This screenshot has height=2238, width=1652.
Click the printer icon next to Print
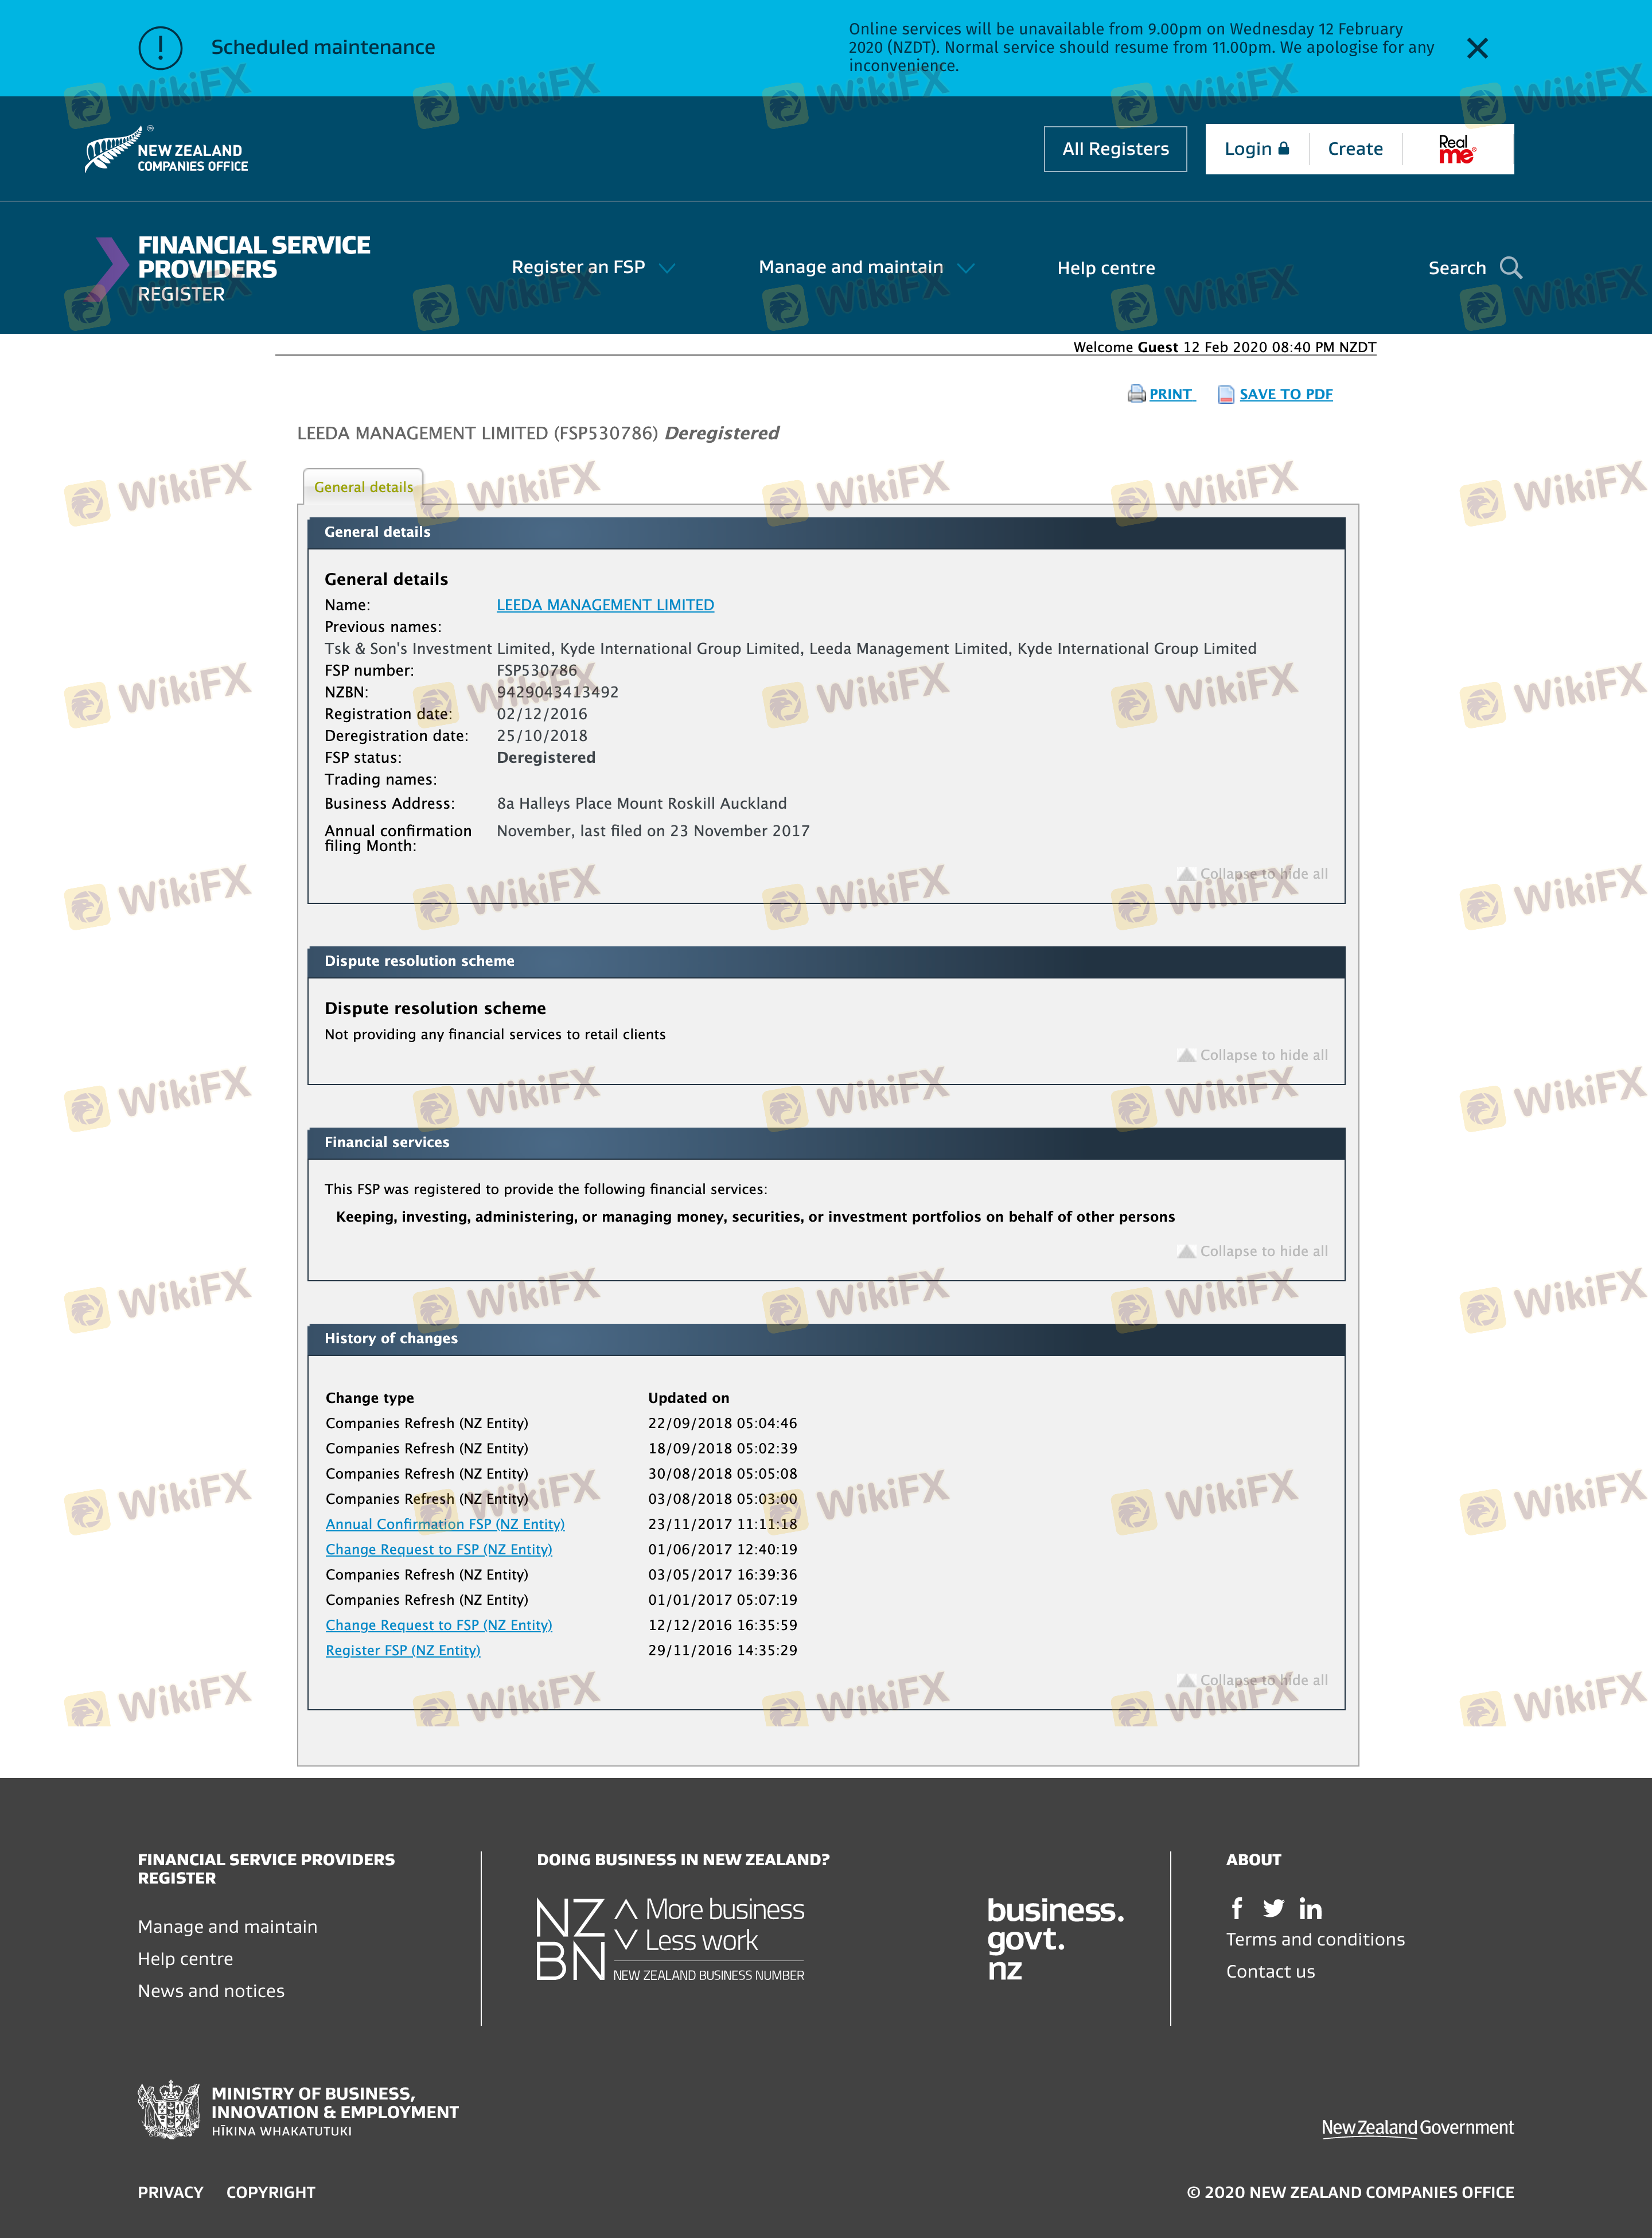pos(1136,394)
